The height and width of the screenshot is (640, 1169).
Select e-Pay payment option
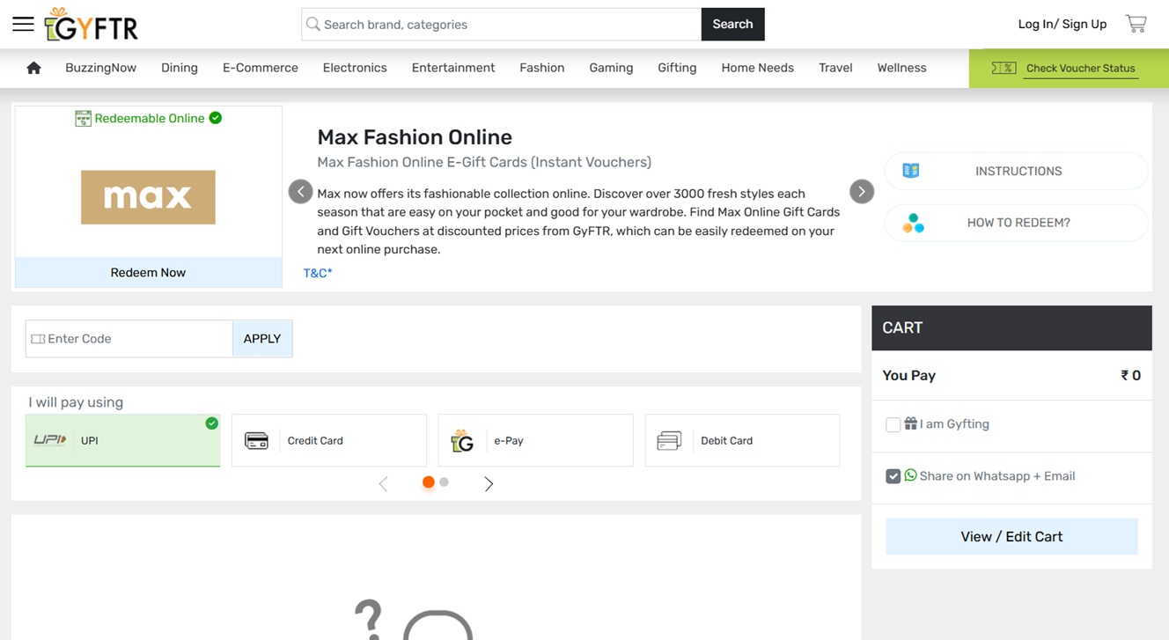(x=535, y=440)
